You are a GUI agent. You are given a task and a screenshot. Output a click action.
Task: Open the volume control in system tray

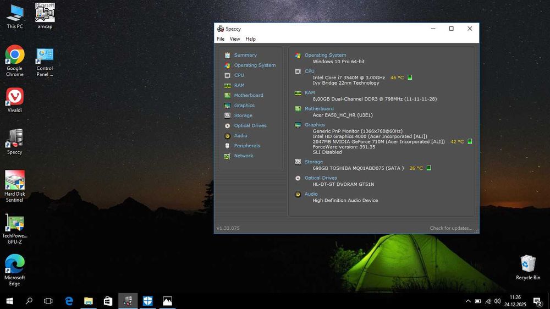(x=497, y=301)
